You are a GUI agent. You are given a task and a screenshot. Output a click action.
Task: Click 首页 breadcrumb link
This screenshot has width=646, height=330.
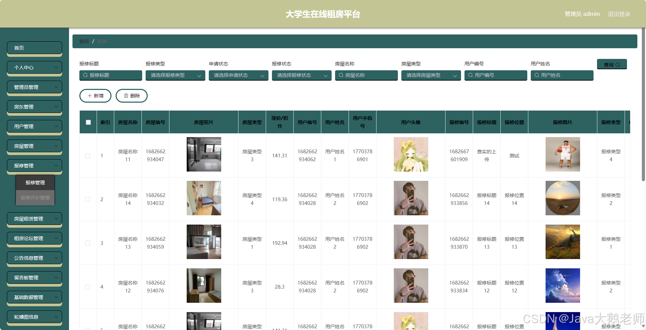tap(84, 41)
